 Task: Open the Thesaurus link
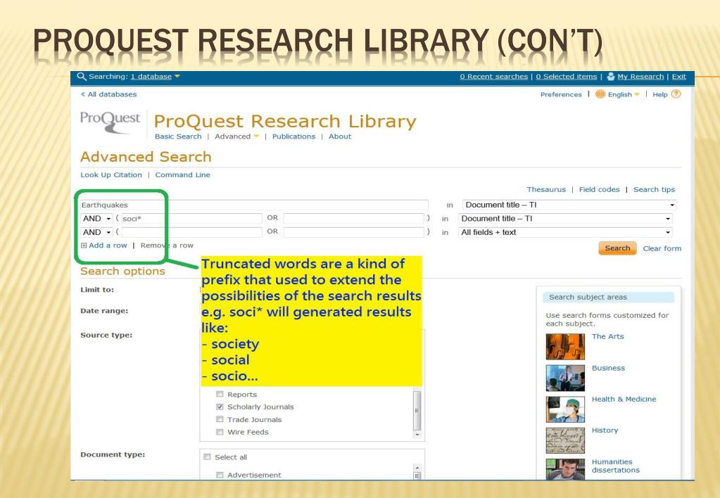(546, 189)
